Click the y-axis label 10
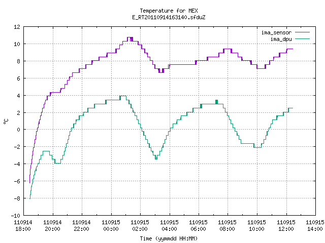This screenshot has width=325, height=243. (x=17, y=44)
